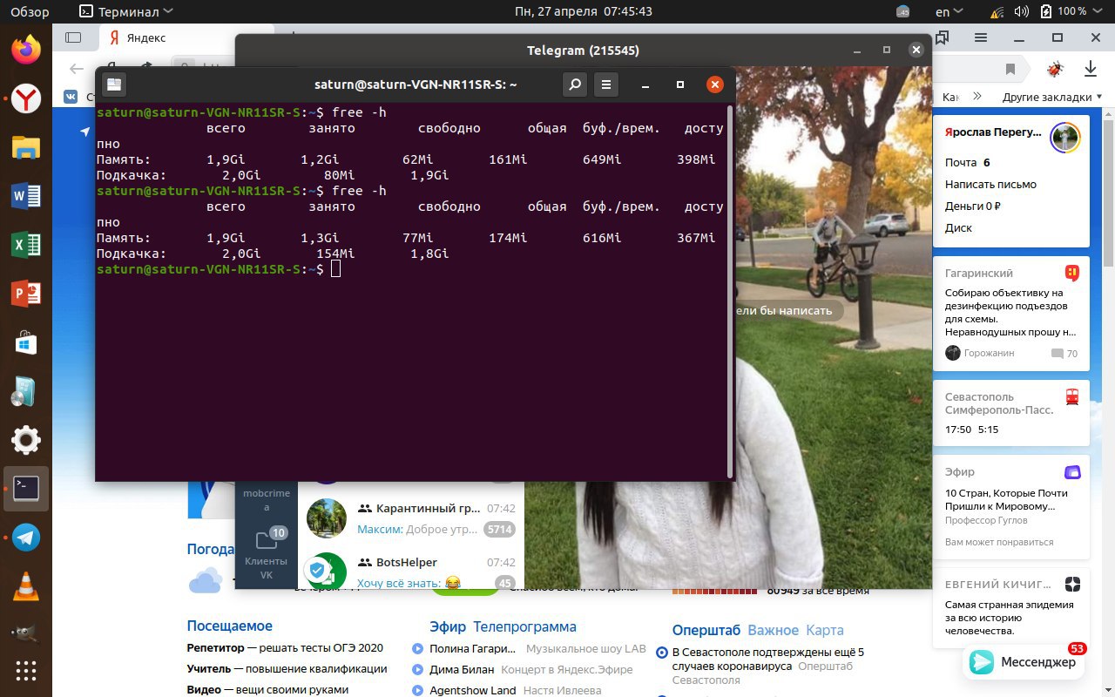
Task: Launch VLC media player from dock
Action: tap(26, 586)
